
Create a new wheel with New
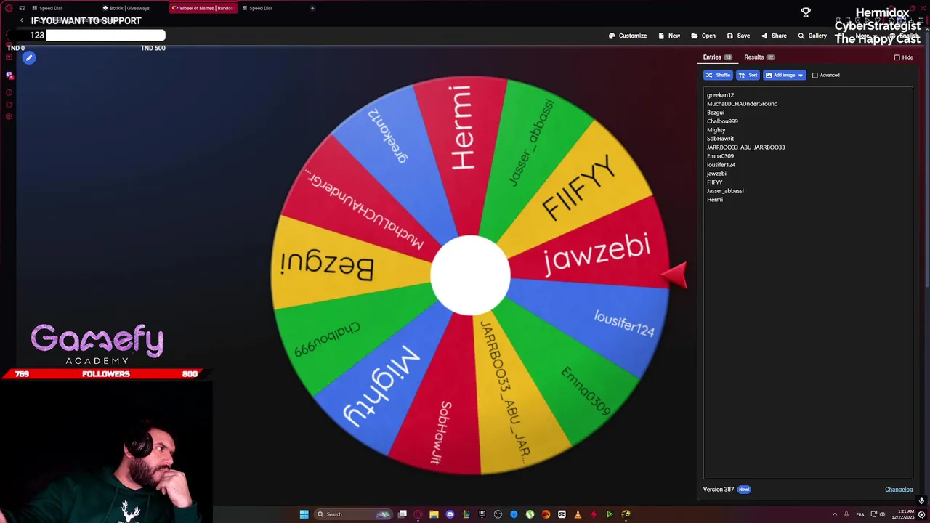[x=669, y=36]
